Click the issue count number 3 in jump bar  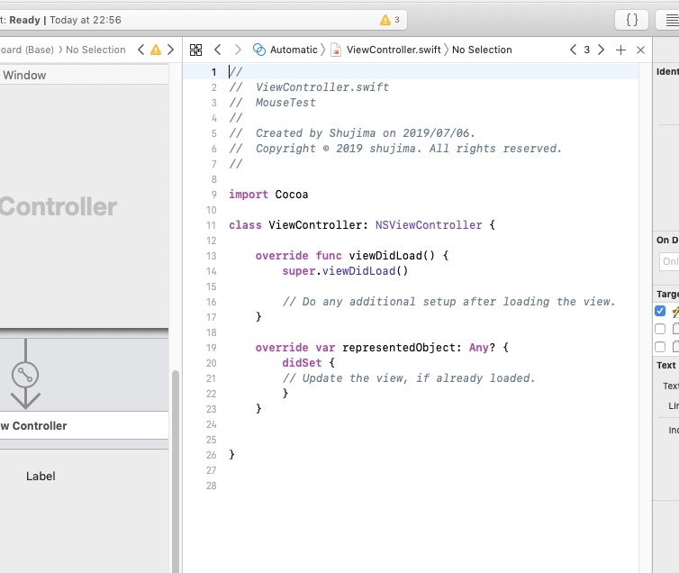(587, 50)
